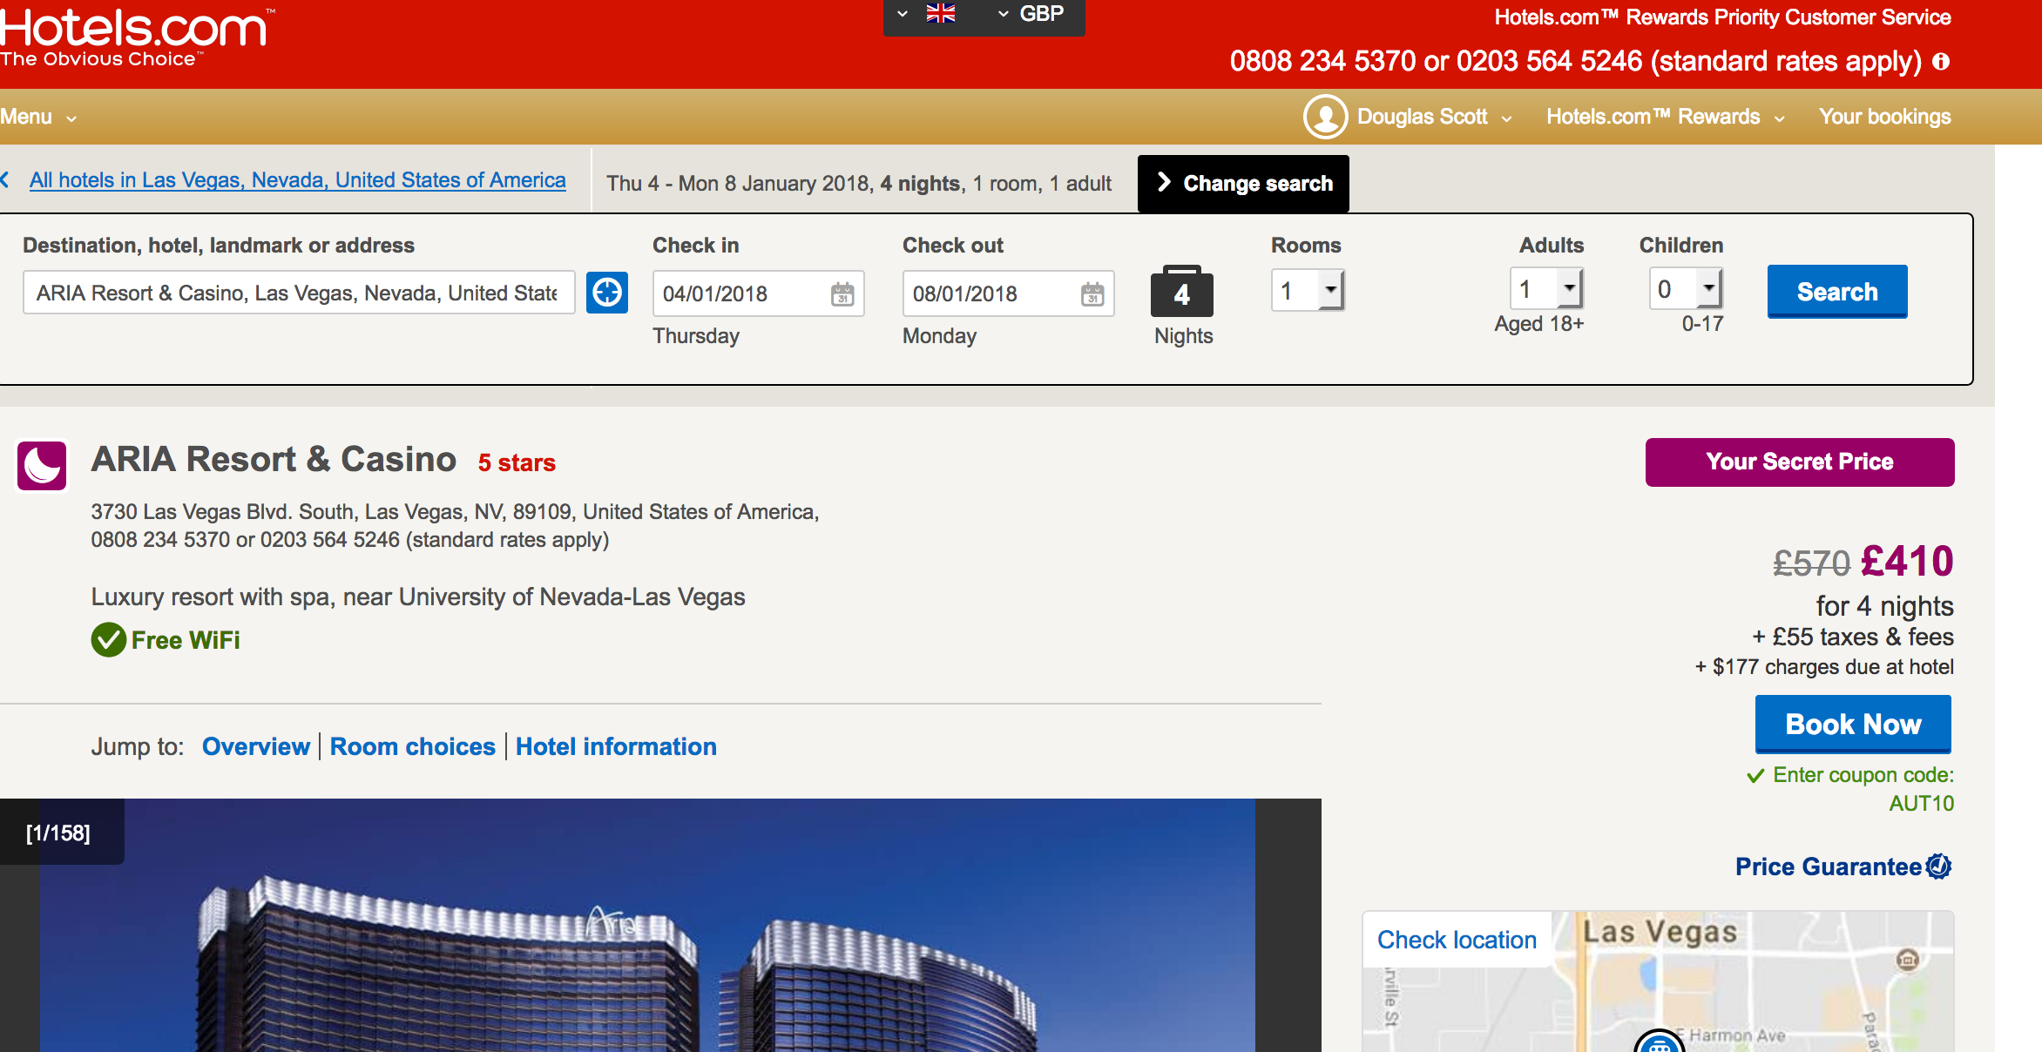Screen dimensions: 2042x1052
Task: Click the Check out date field
Action: pos(1008,293)
